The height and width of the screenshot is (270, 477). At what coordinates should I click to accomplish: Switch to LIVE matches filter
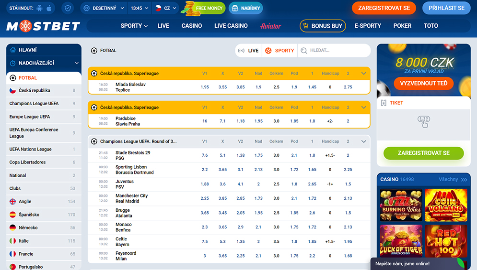(248, 51)
